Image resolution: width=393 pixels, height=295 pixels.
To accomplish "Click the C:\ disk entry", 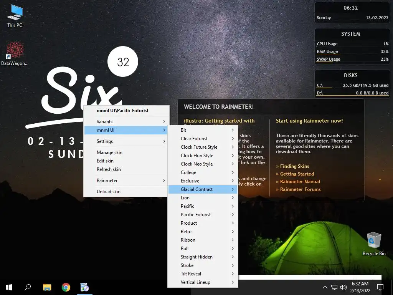I will 352,85.
